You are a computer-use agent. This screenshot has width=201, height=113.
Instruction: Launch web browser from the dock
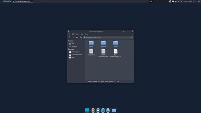point(103,110)
